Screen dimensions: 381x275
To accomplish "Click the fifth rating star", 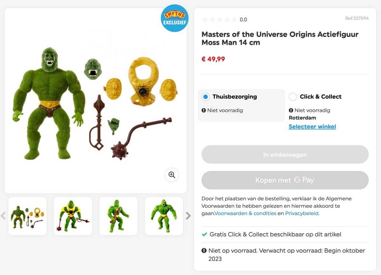I will pyautogui.click(x=234, y=19).
